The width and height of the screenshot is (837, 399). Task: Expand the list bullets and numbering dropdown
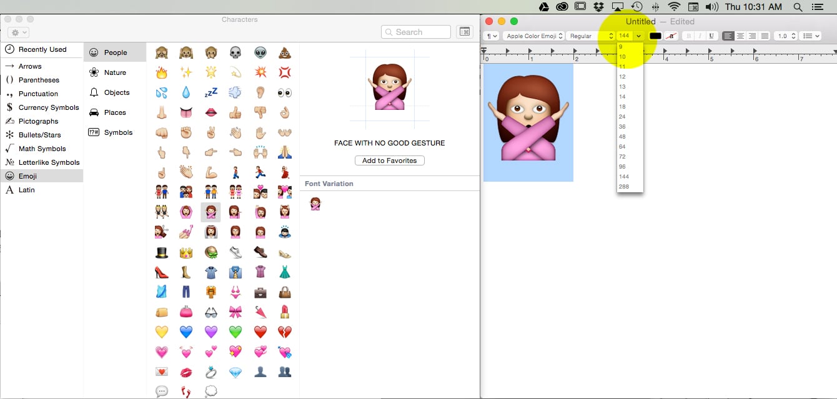pyautogui.click(x=811, y=36)
